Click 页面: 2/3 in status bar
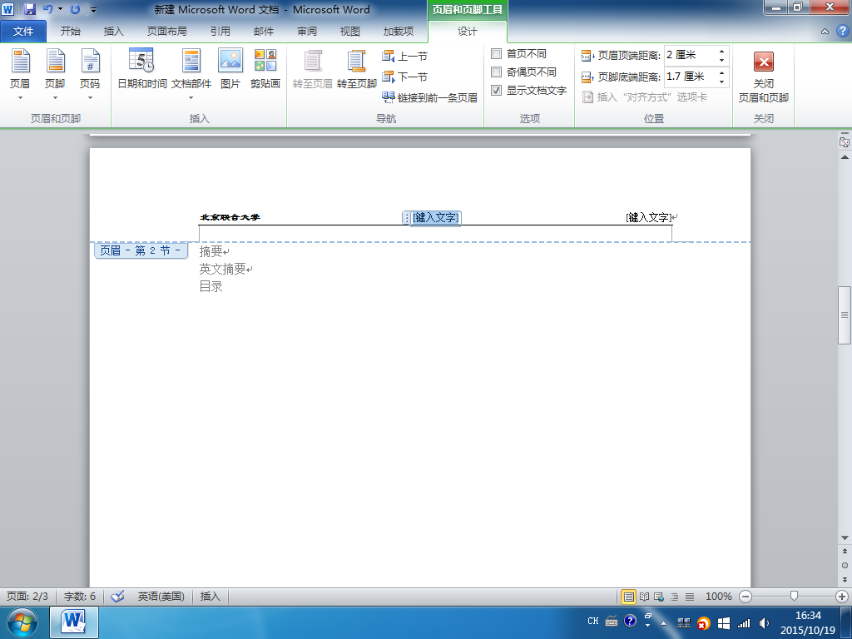The width and height of the screenshot is (852, 639). tap(27, 597)
